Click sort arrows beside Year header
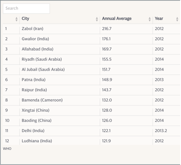Viewport: 181px width, 165px height. [x=177, y=19]
